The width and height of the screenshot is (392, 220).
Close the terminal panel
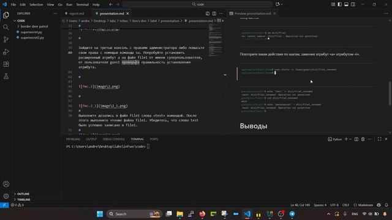386,139
